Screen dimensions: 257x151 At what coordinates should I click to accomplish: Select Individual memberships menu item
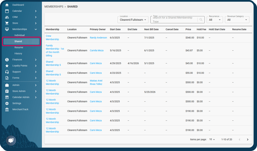click(x=19, y=35)
